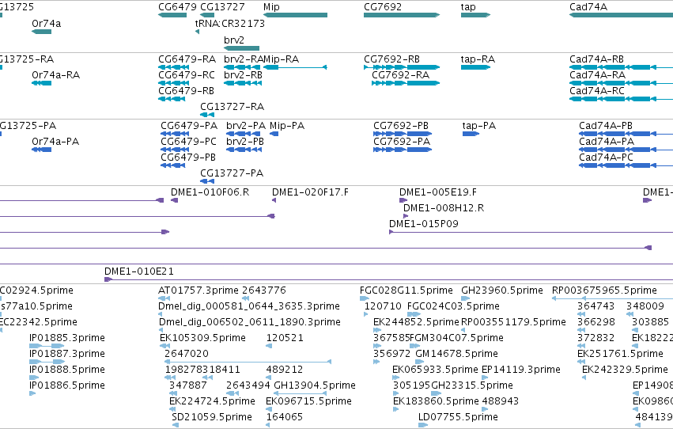Select the tRNA:CR32173 gene label
Screen dimensions: 673x429
tap(230, 23)
